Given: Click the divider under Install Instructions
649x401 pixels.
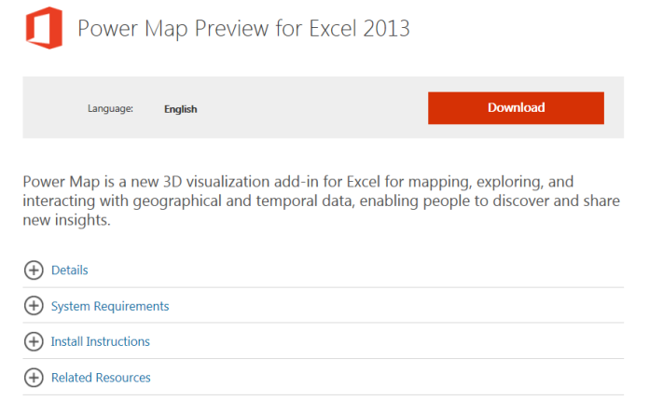Looking at the screenshot, I should [324, 359].
